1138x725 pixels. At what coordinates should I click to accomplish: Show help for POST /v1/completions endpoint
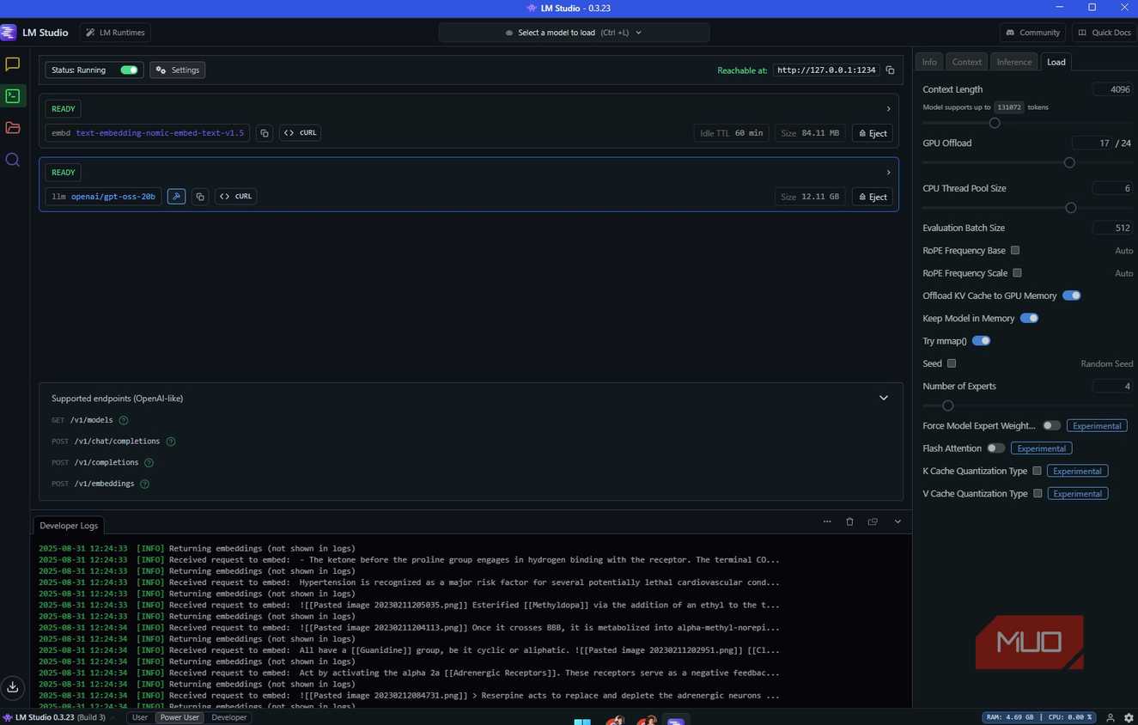pyautogui.click(x=149, y=462)
